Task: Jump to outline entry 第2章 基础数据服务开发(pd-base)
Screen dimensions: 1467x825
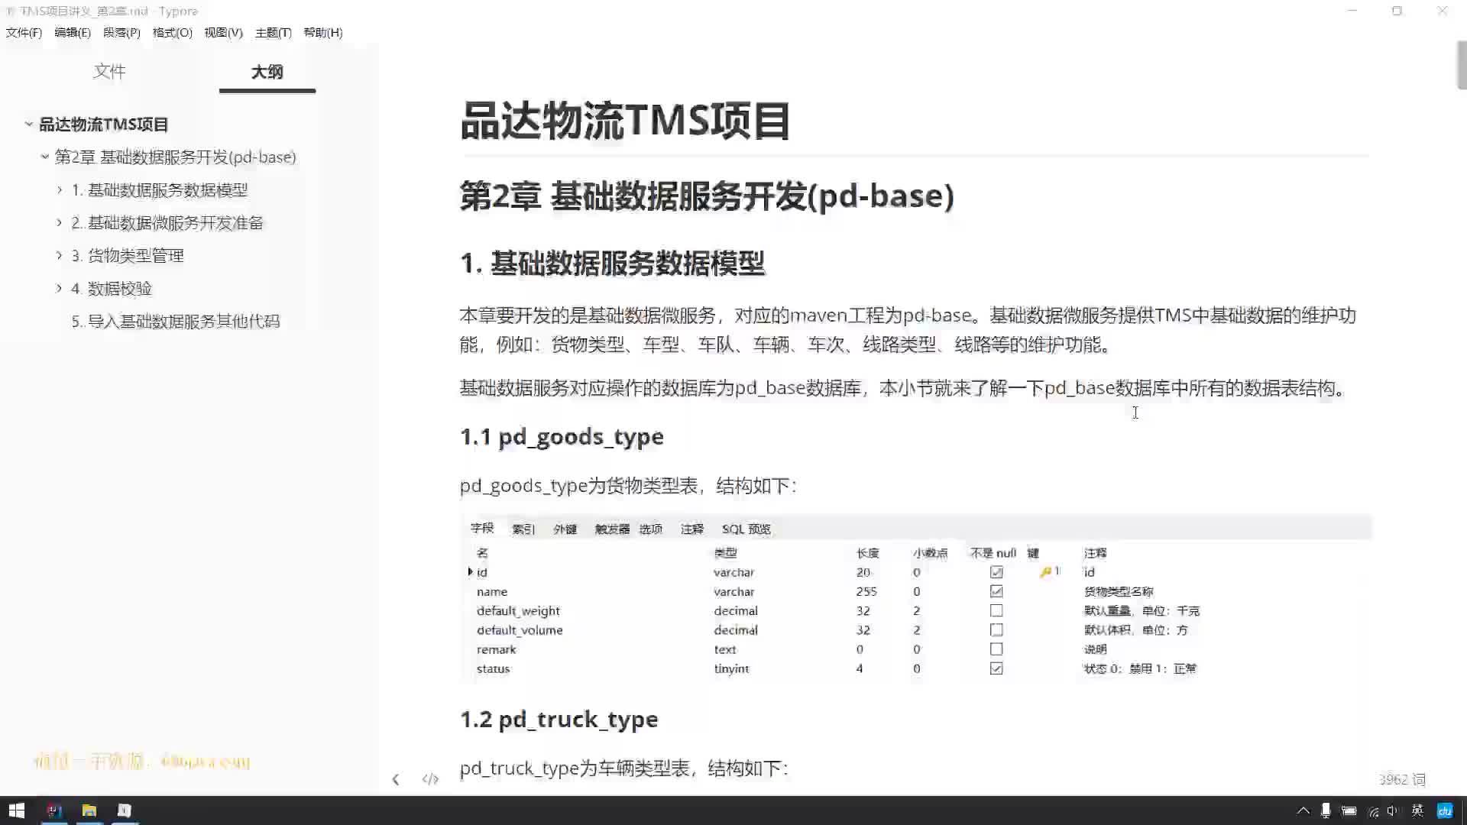Action: (175, 157)
